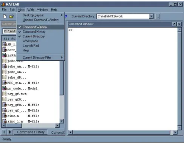Open the Window menu

(42, 10)
